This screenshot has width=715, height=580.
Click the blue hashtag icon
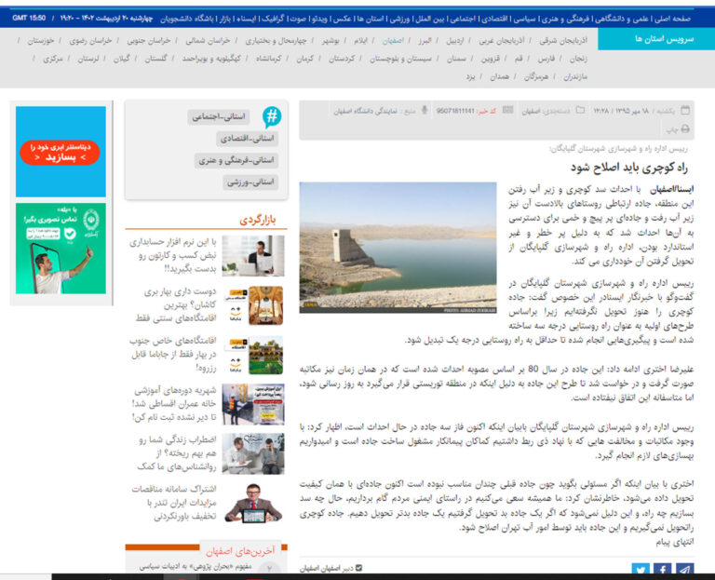tap(271, 116)
